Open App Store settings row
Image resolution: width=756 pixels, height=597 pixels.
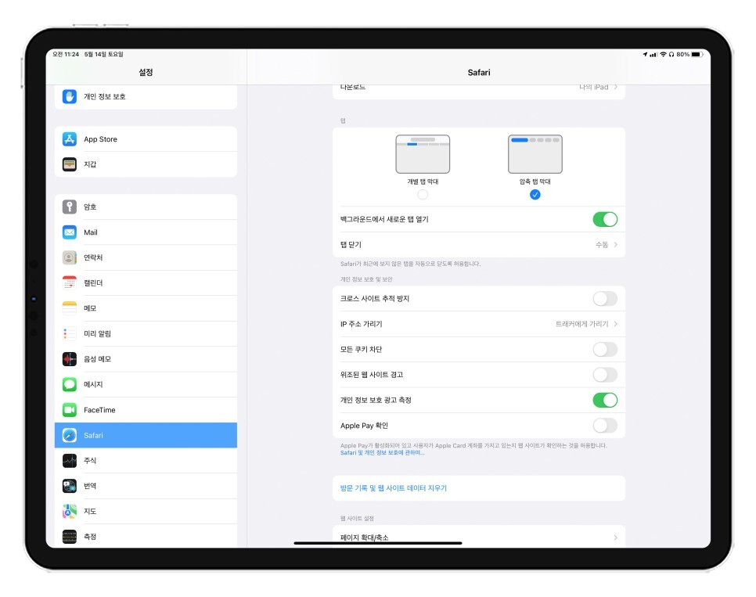146,138
